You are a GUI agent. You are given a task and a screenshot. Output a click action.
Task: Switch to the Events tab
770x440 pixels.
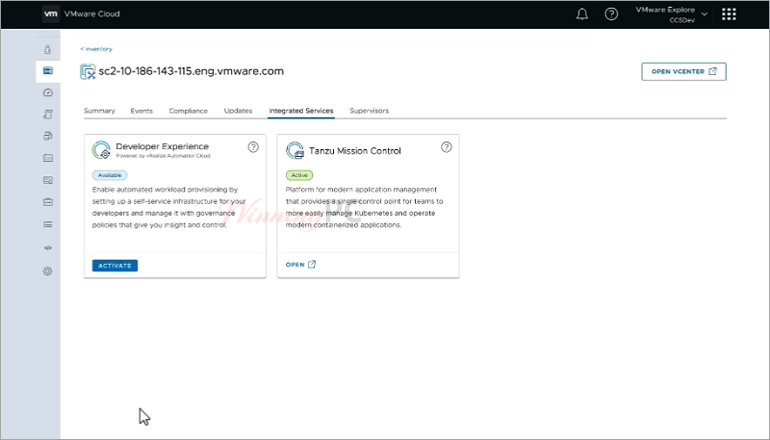pyautogui.click(x=141, y=111)
